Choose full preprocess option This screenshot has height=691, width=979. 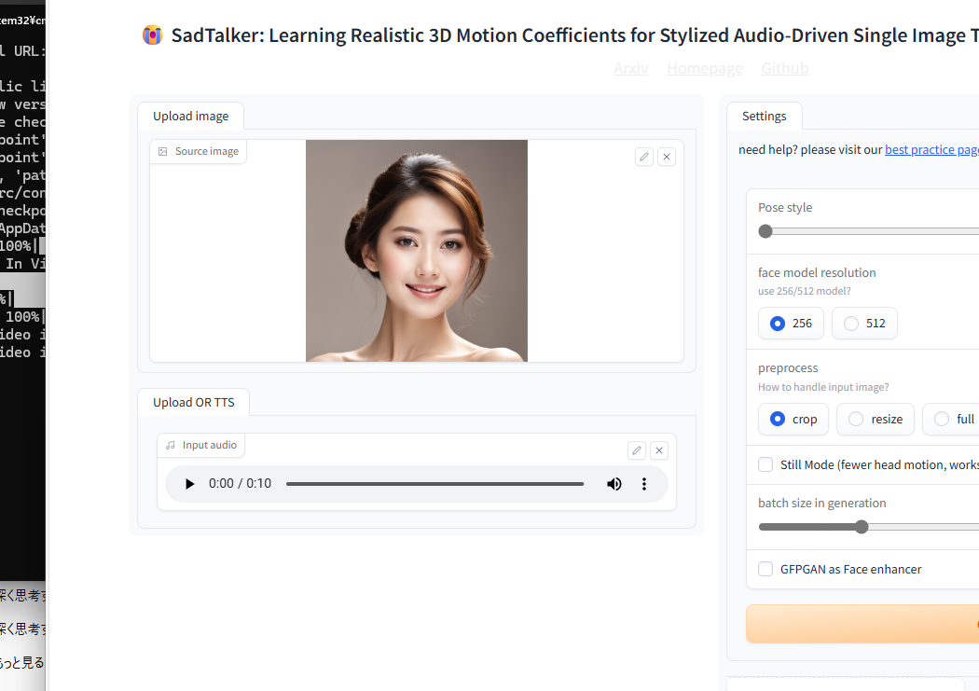click(942, 420)
